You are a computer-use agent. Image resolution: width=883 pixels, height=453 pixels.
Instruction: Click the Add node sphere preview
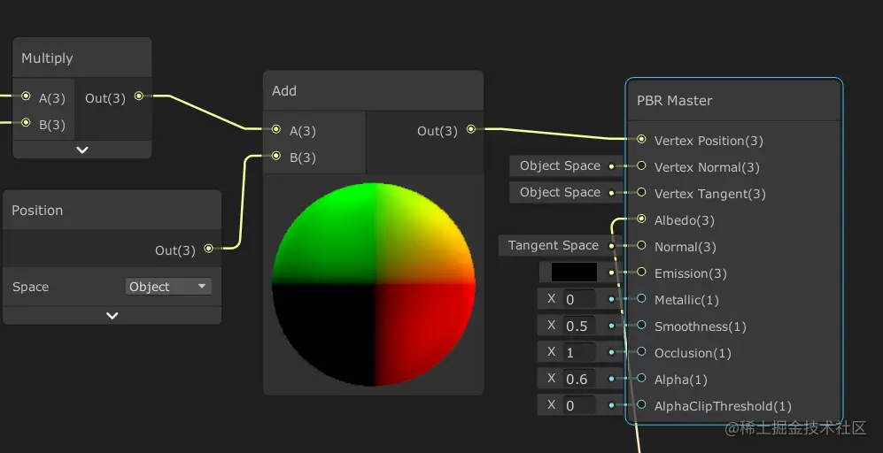(374, 284)
